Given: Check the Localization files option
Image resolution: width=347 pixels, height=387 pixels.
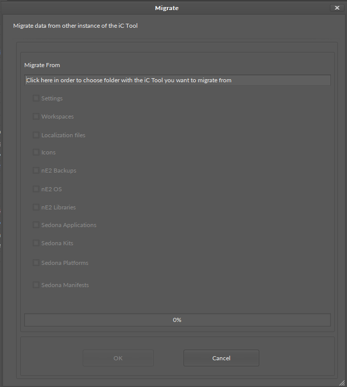Looking at the screenshot, I should [x=36, y=135].
